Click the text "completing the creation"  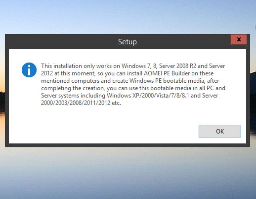click(x=73, y=88)
